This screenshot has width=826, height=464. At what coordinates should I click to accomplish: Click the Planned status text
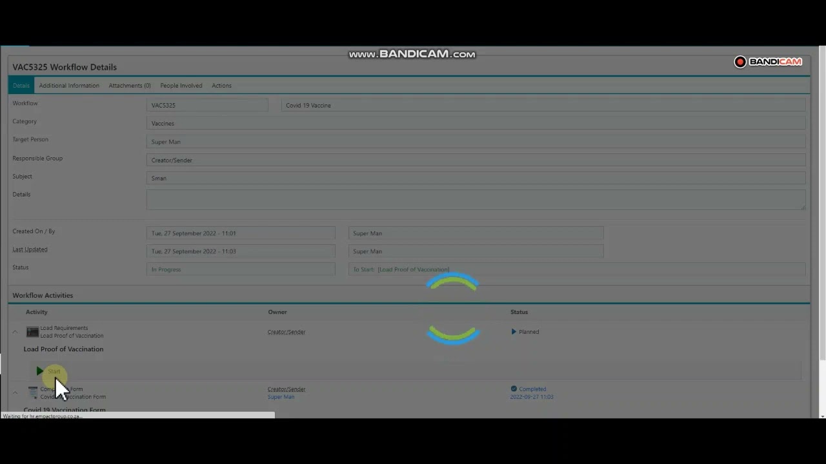[529, 332]
